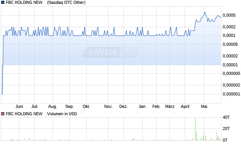
Task: Click the 0,00005 price axis label
Action: 230,45
